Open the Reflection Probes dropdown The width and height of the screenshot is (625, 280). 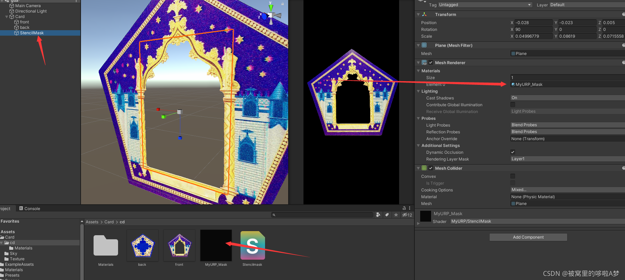(568, 132)
